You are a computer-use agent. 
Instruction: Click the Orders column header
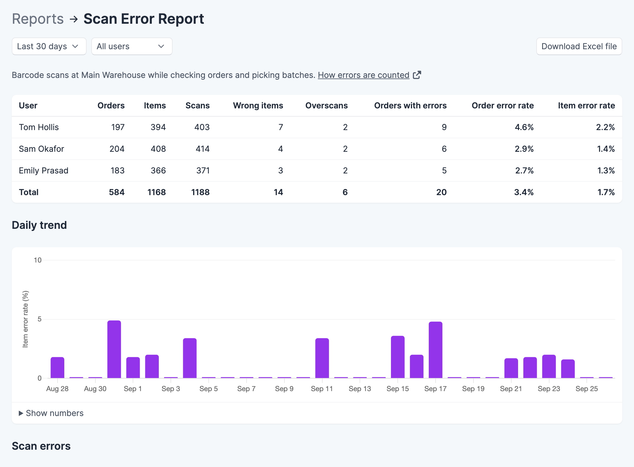111,105
